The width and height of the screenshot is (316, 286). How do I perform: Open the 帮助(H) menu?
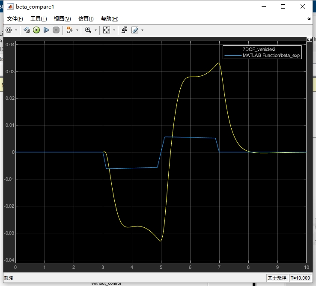pos(110,19)
